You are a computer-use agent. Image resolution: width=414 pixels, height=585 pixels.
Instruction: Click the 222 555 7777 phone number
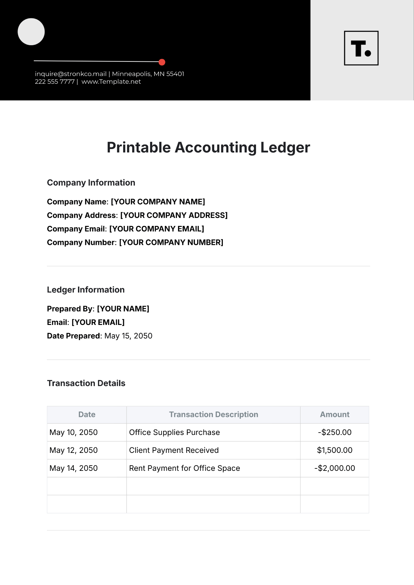click(55, 82)
